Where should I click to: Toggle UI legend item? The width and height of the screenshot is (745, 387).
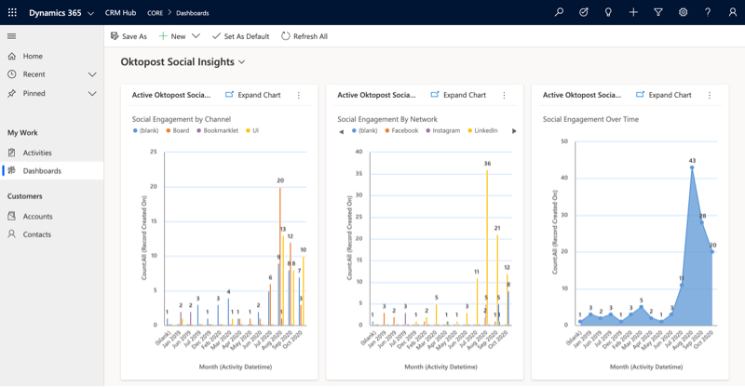point(252,130)
